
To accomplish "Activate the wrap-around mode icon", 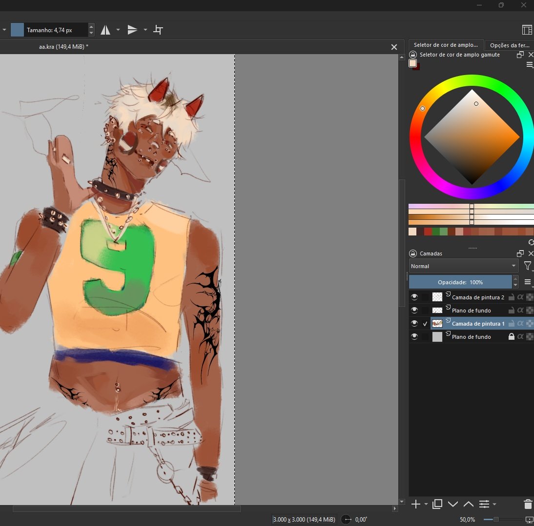I will tap(158, 30).
